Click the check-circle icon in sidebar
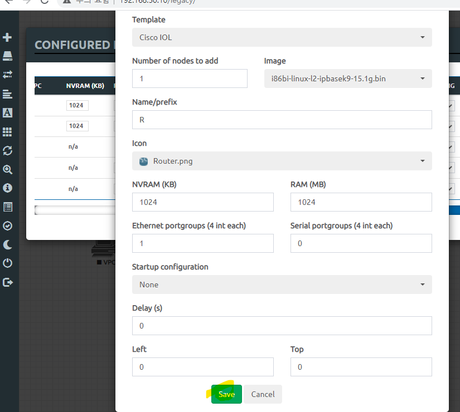460x412 pixels. pyautogui.click(x=7, y=226)
